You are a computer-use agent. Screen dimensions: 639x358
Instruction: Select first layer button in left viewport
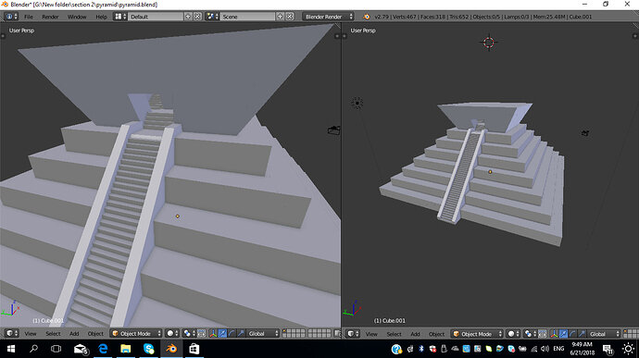[x=285, y=331]
